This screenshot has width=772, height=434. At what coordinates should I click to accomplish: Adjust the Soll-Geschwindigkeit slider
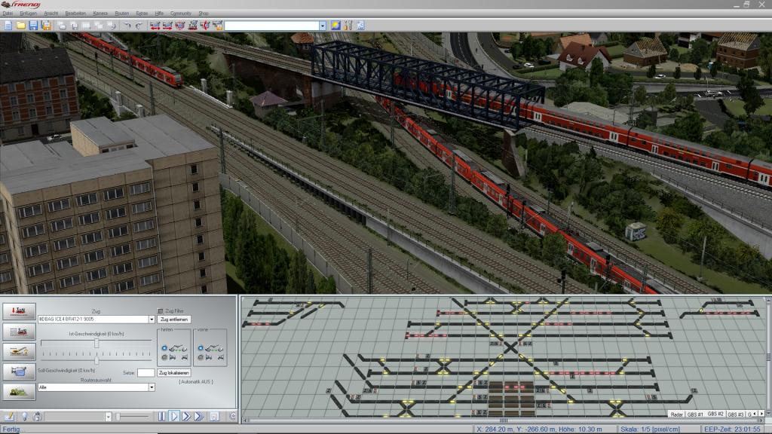point(96,359)
